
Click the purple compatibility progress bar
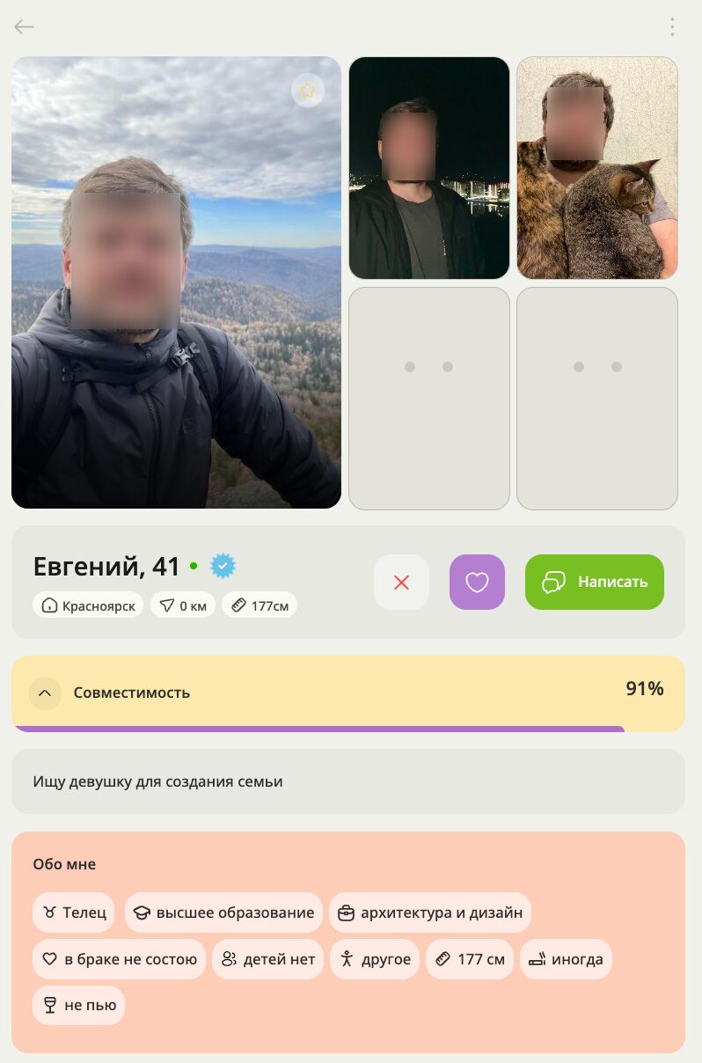[x=319, y=729]
